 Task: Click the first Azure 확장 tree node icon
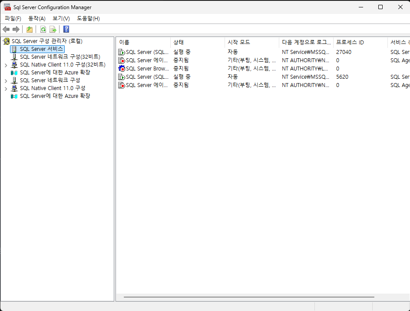(14, 73)
